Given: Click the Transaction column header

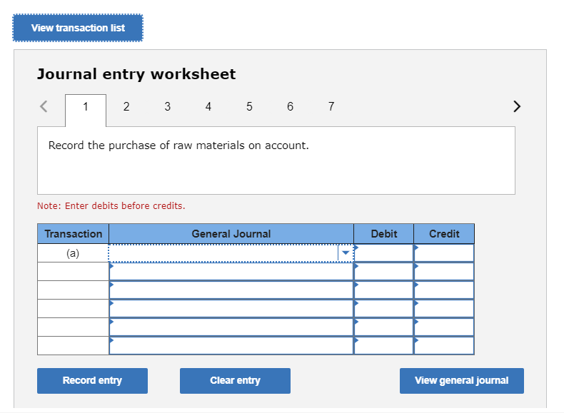Looking at the screenshot, I should click(x=74, y=234).
